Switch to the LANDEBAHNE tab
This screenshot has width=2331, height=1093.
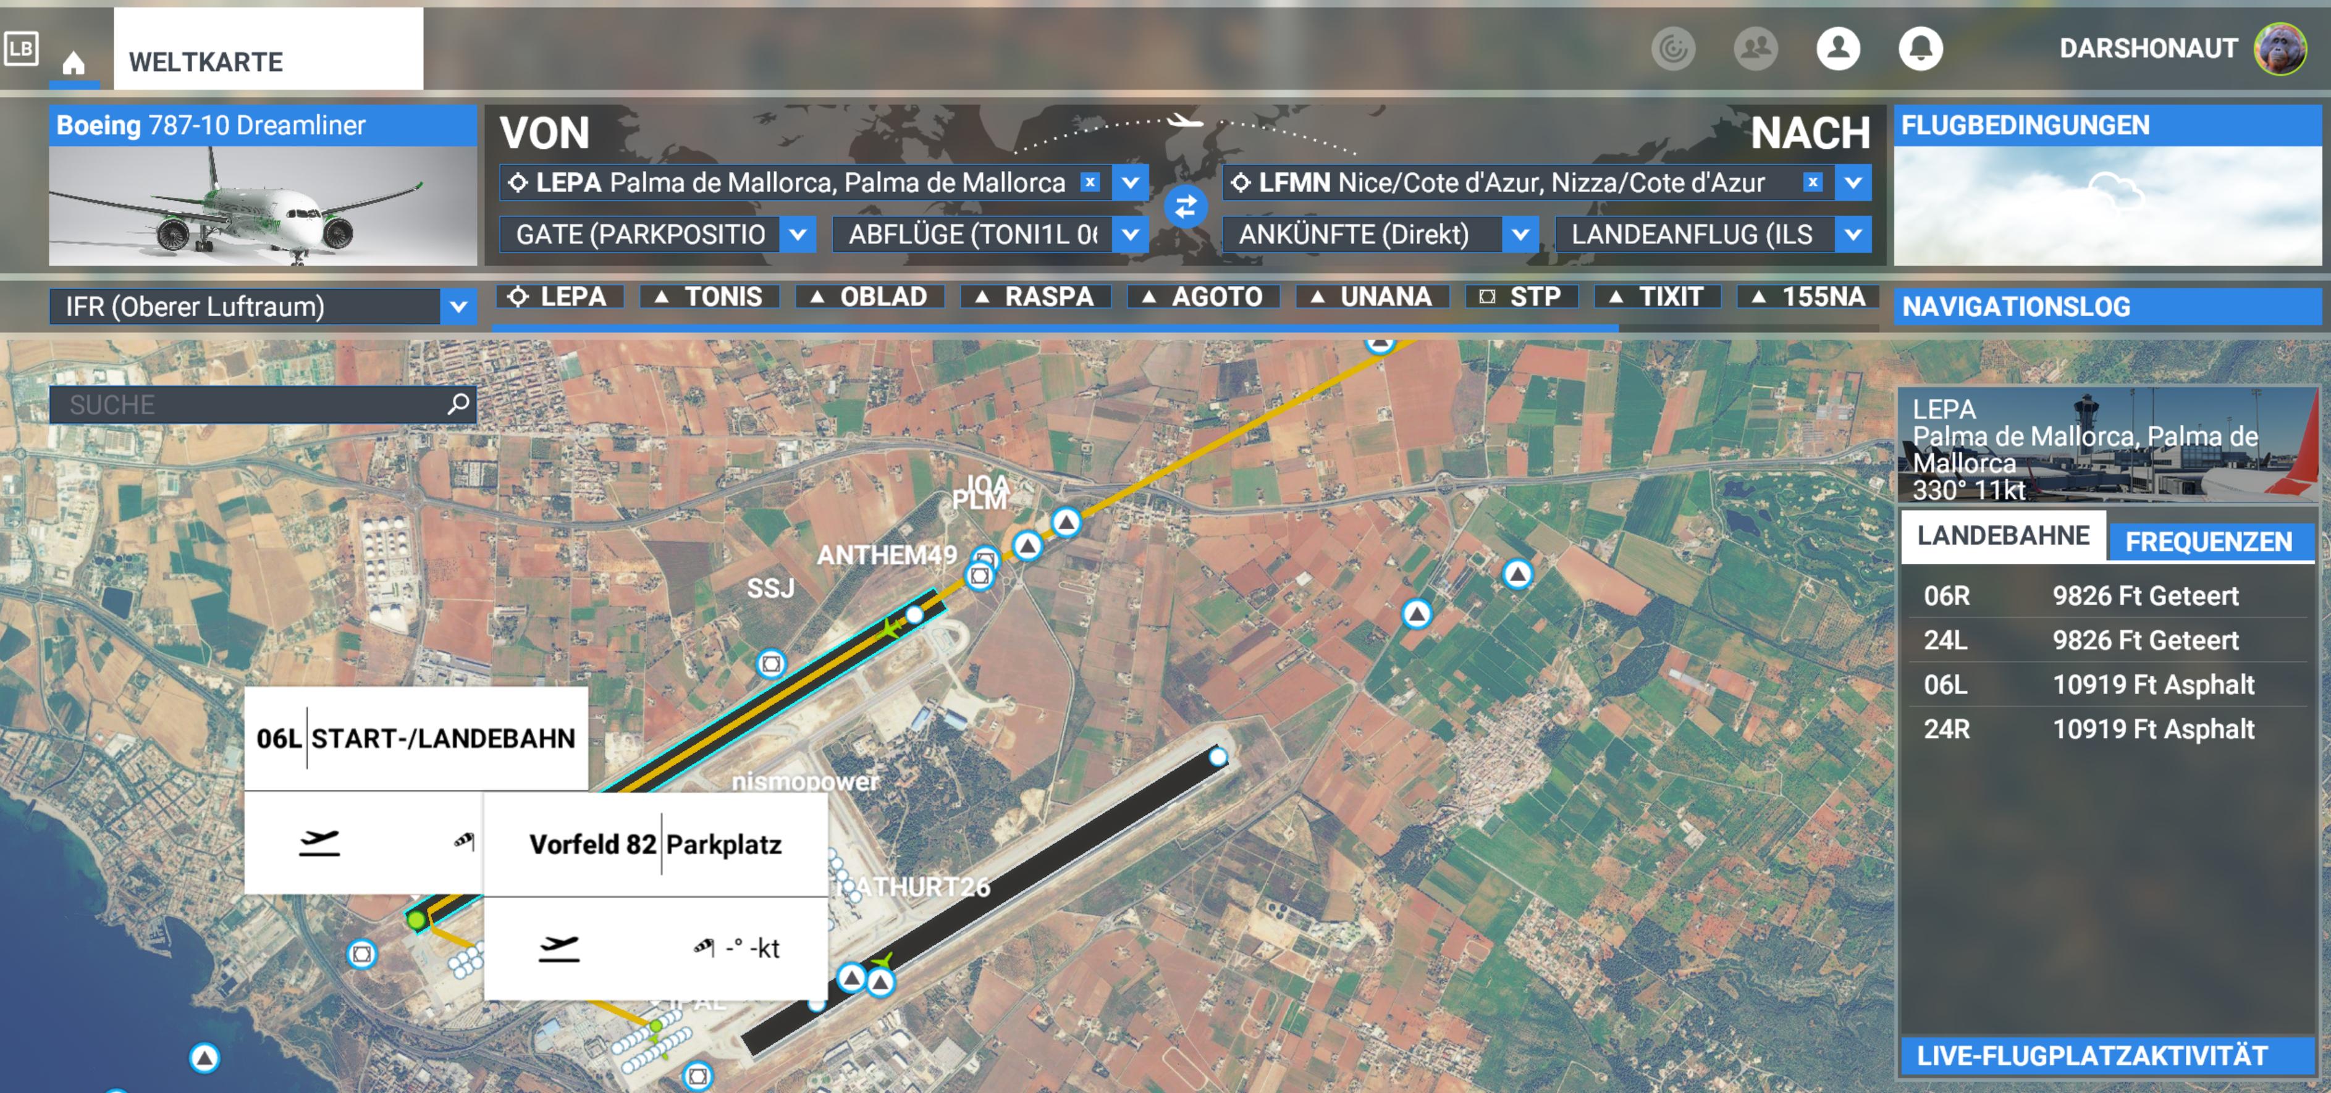2002,535
